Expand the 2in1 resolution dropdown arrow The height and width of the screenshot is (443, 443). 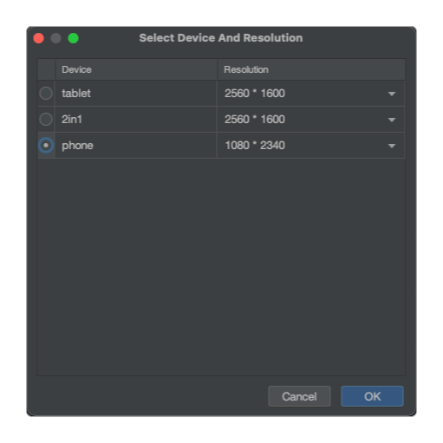[x=392, y=120]
